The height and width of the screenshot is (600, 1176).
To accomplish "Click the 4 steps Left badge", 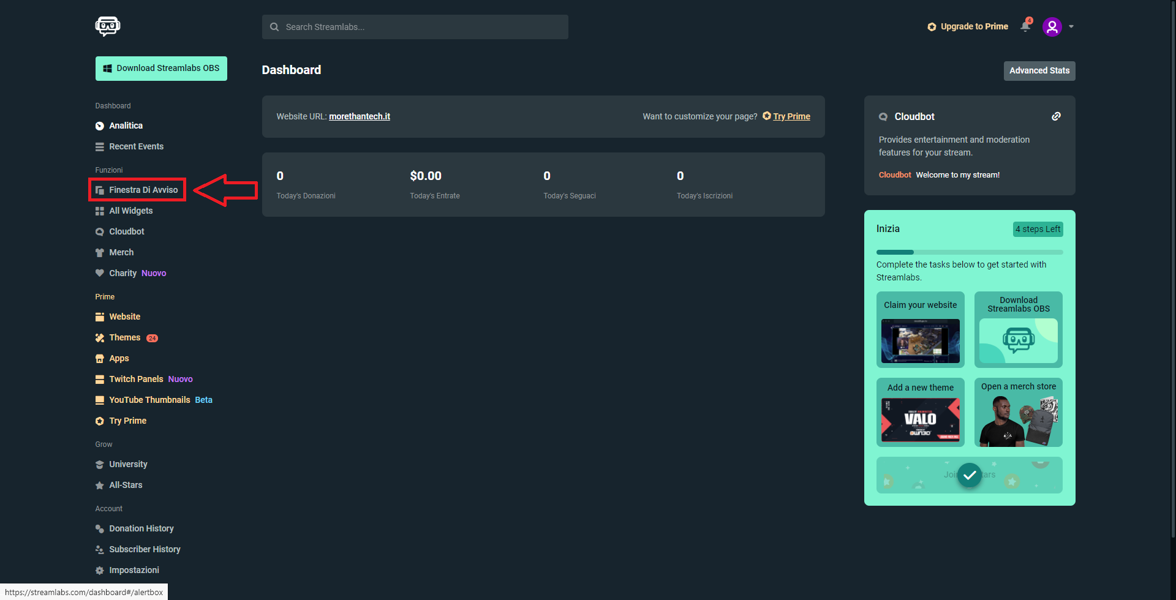I will (x=1038, y=229).
